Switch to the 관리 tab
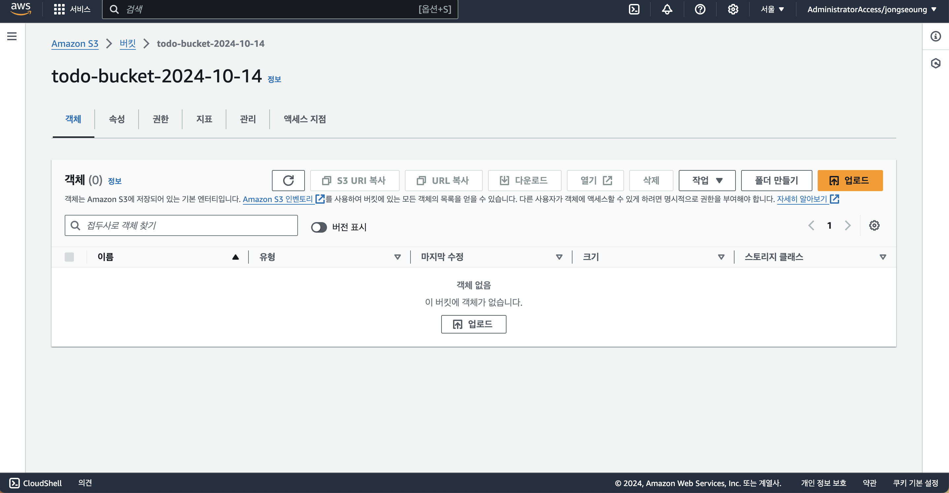Image resolution: width=949 pixels, height=493 pixels. [x=248, y=119]
